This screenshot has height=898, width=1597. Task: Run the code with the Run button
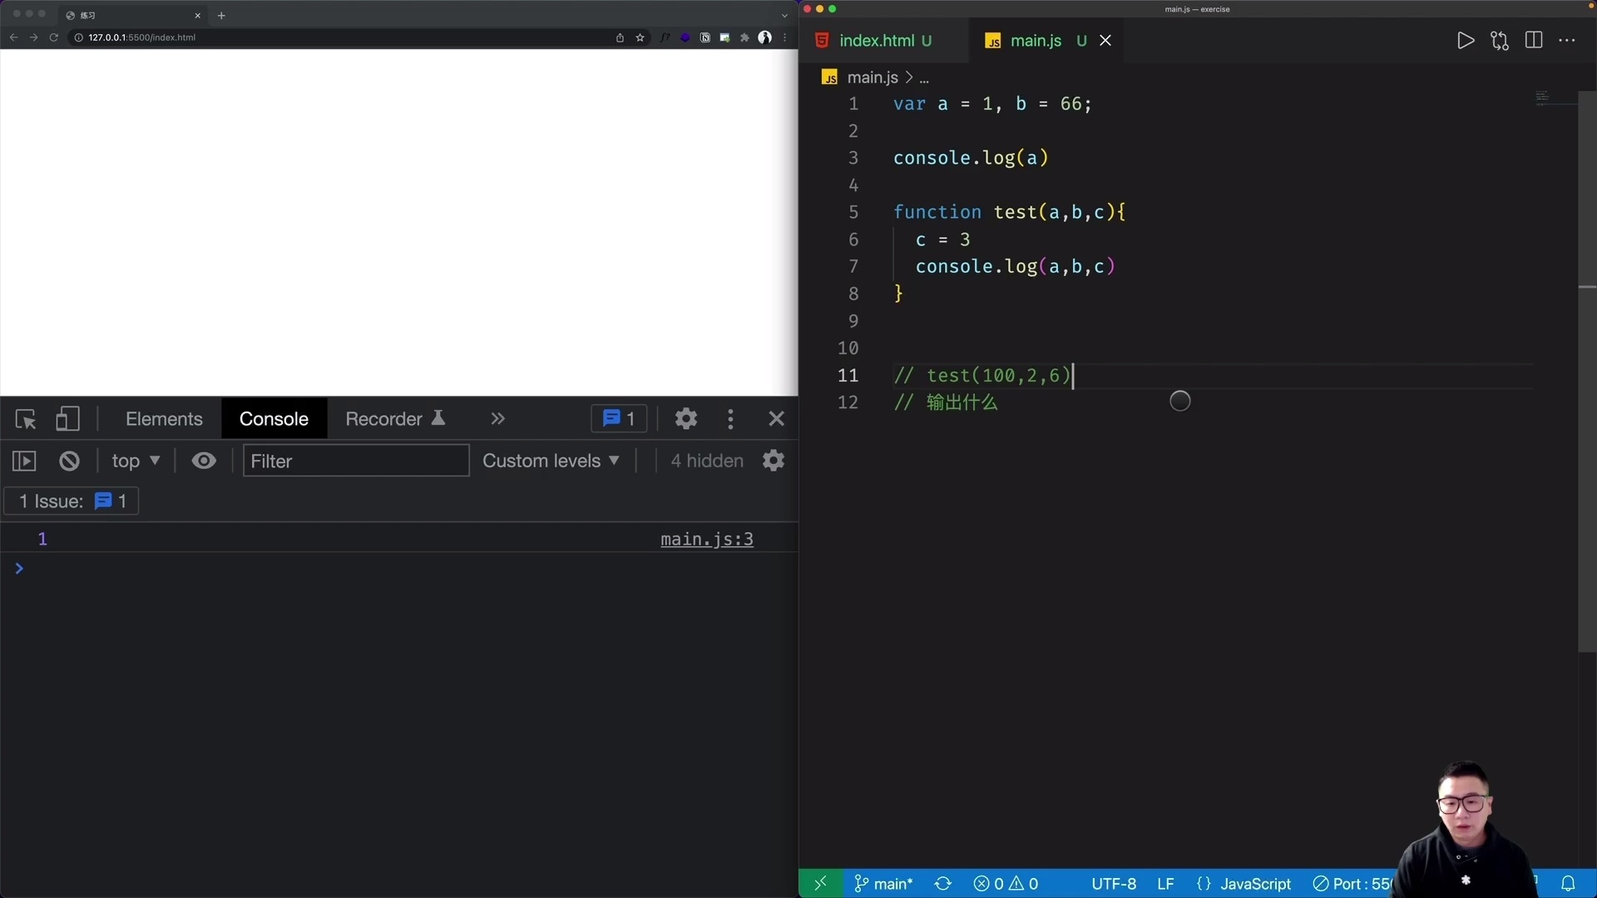pos(1466,39)
